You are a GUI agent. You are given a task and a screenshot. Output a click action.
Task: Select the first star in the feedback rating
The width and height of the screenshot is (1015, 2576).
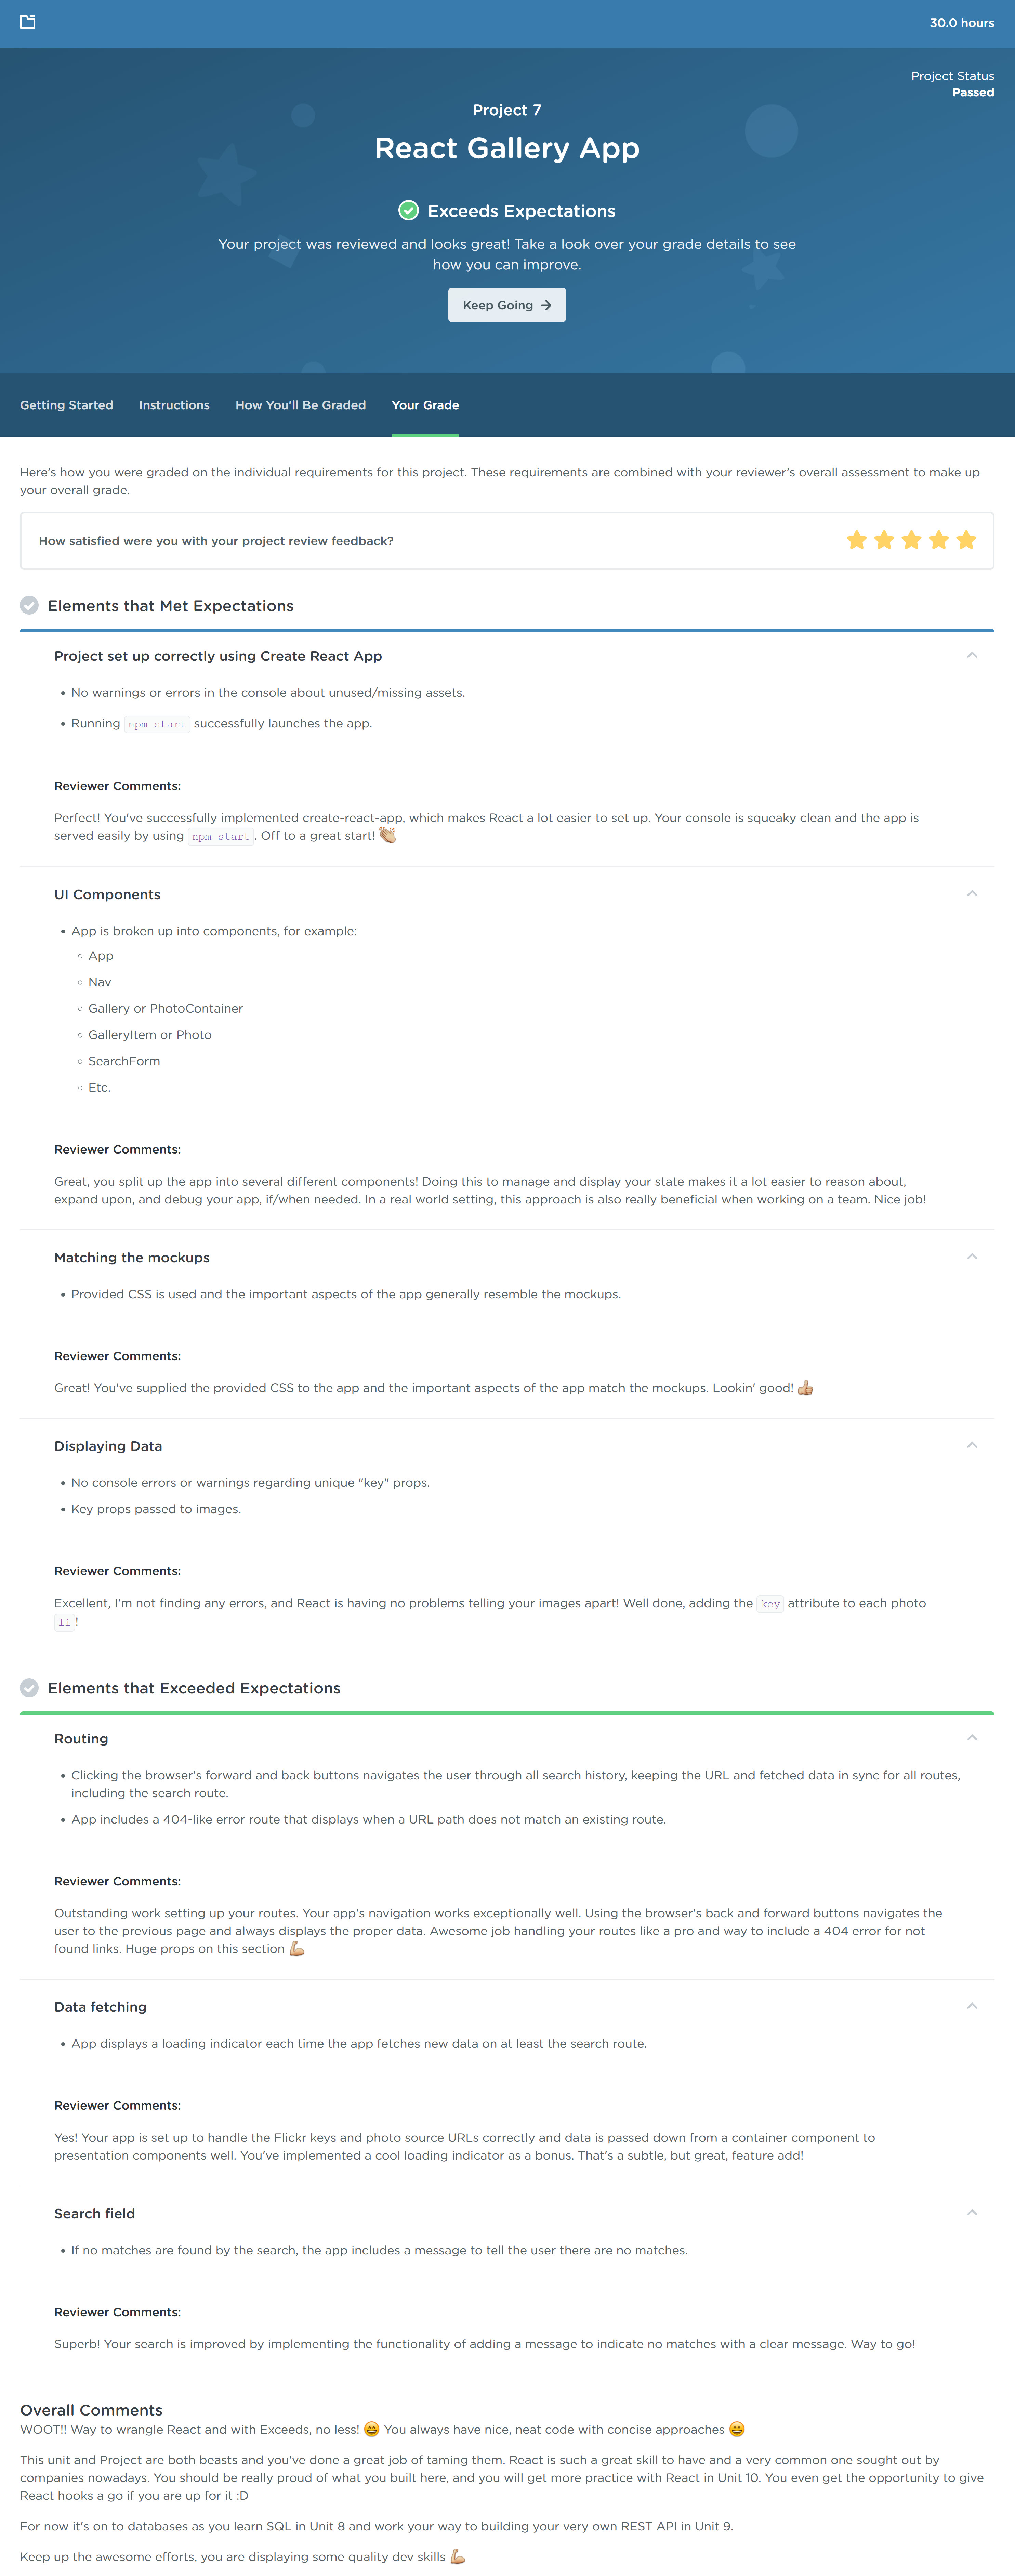click(856, 539)
